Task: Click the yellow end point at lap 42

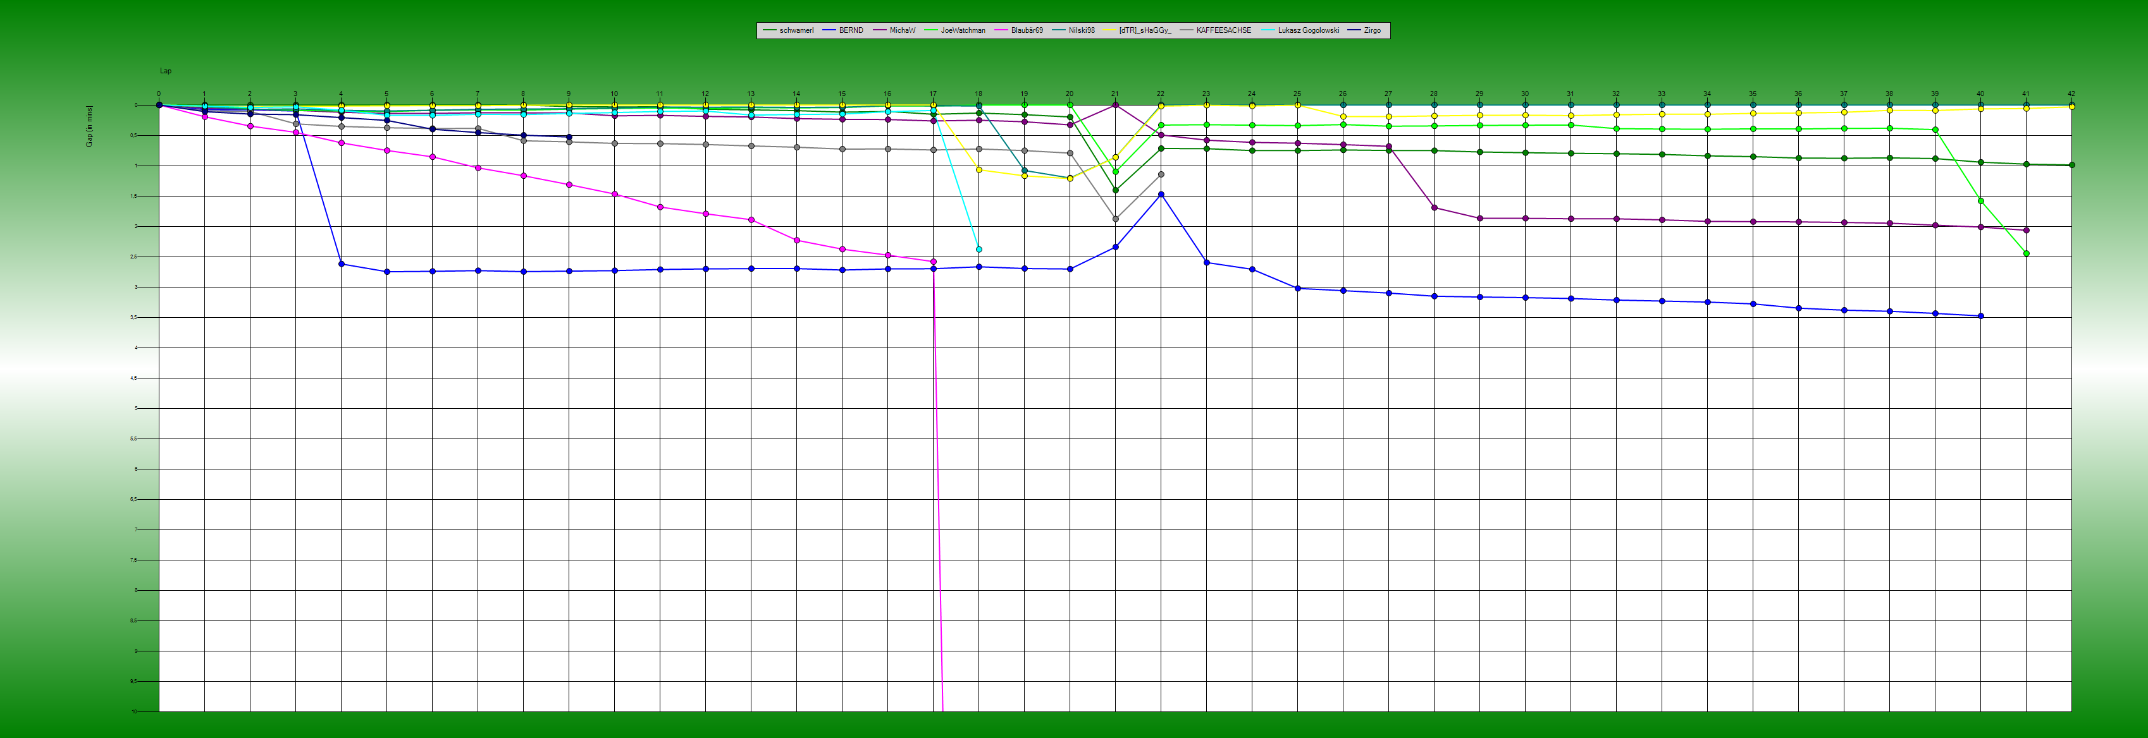Action: [x=2071, y=107]
